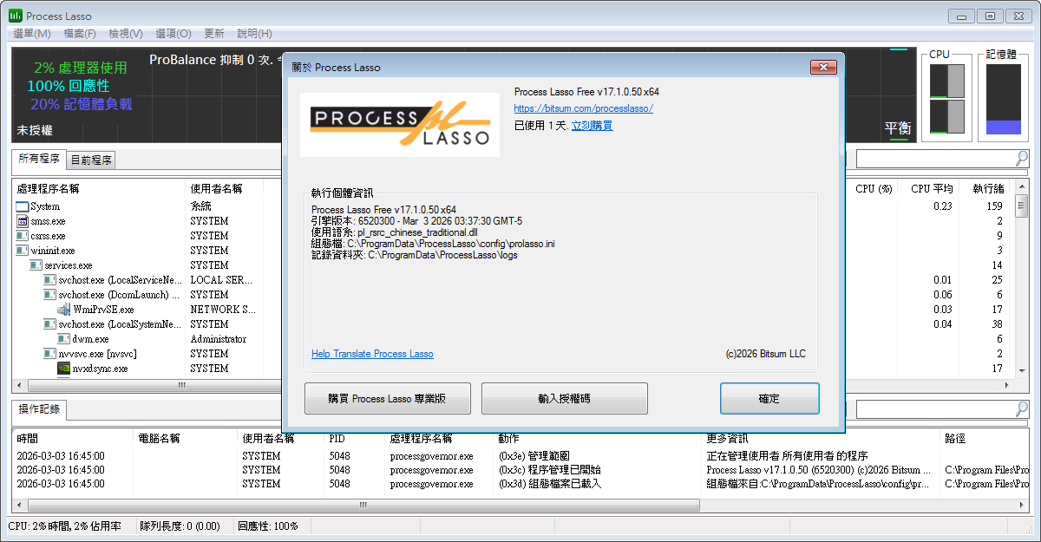Screen dimensions: 1041x542
Task: Click the 輸入授權碼 button
Action: (x=565, y=399)
